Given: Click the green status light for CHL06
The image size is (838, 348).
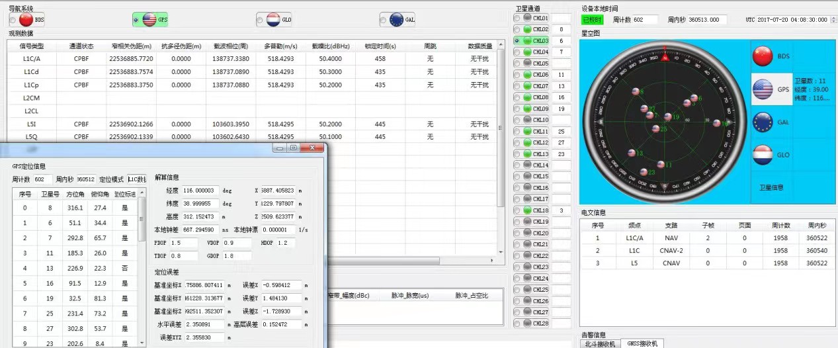Looking at the screenshot, I should pyautogui.click(x=527, y=75).
